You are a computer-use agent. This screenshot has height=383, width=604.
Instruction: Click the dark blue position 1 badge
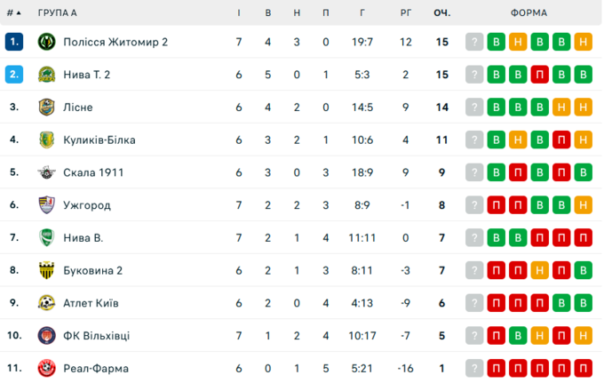(x=13, y=42)
